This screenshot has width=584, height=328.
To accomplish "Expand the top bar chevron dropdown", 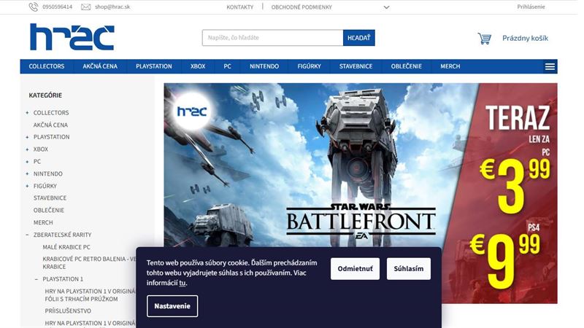I will [387, 7].
